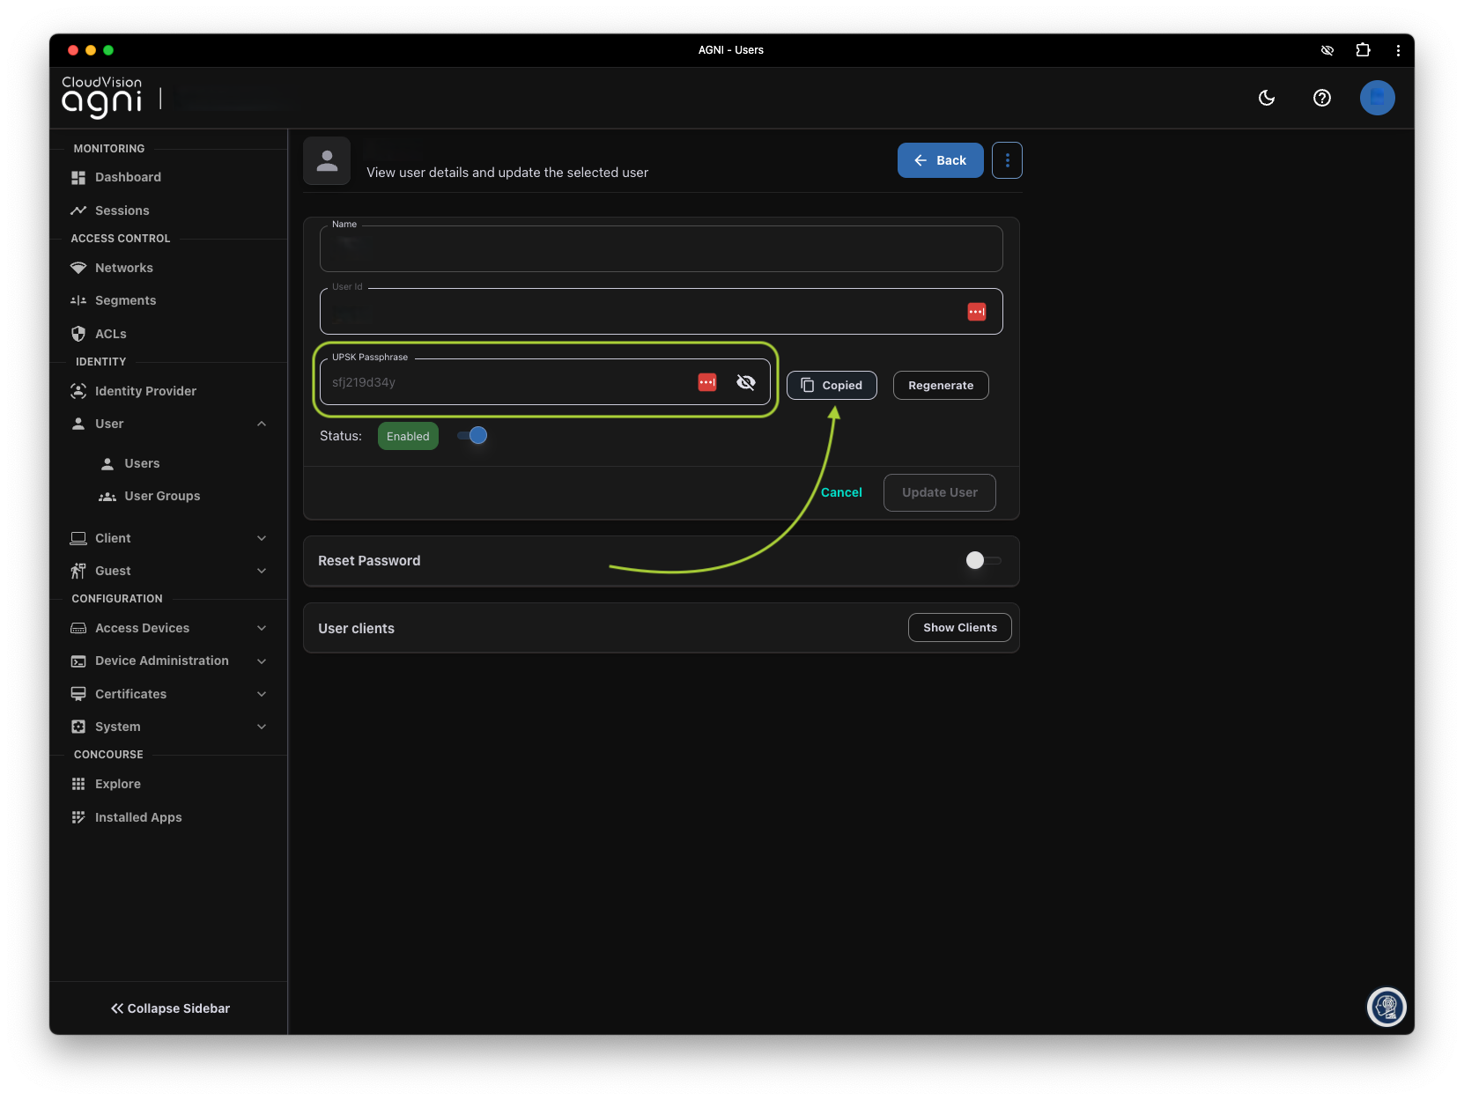Go to User Groups page

tap(162, 496)
